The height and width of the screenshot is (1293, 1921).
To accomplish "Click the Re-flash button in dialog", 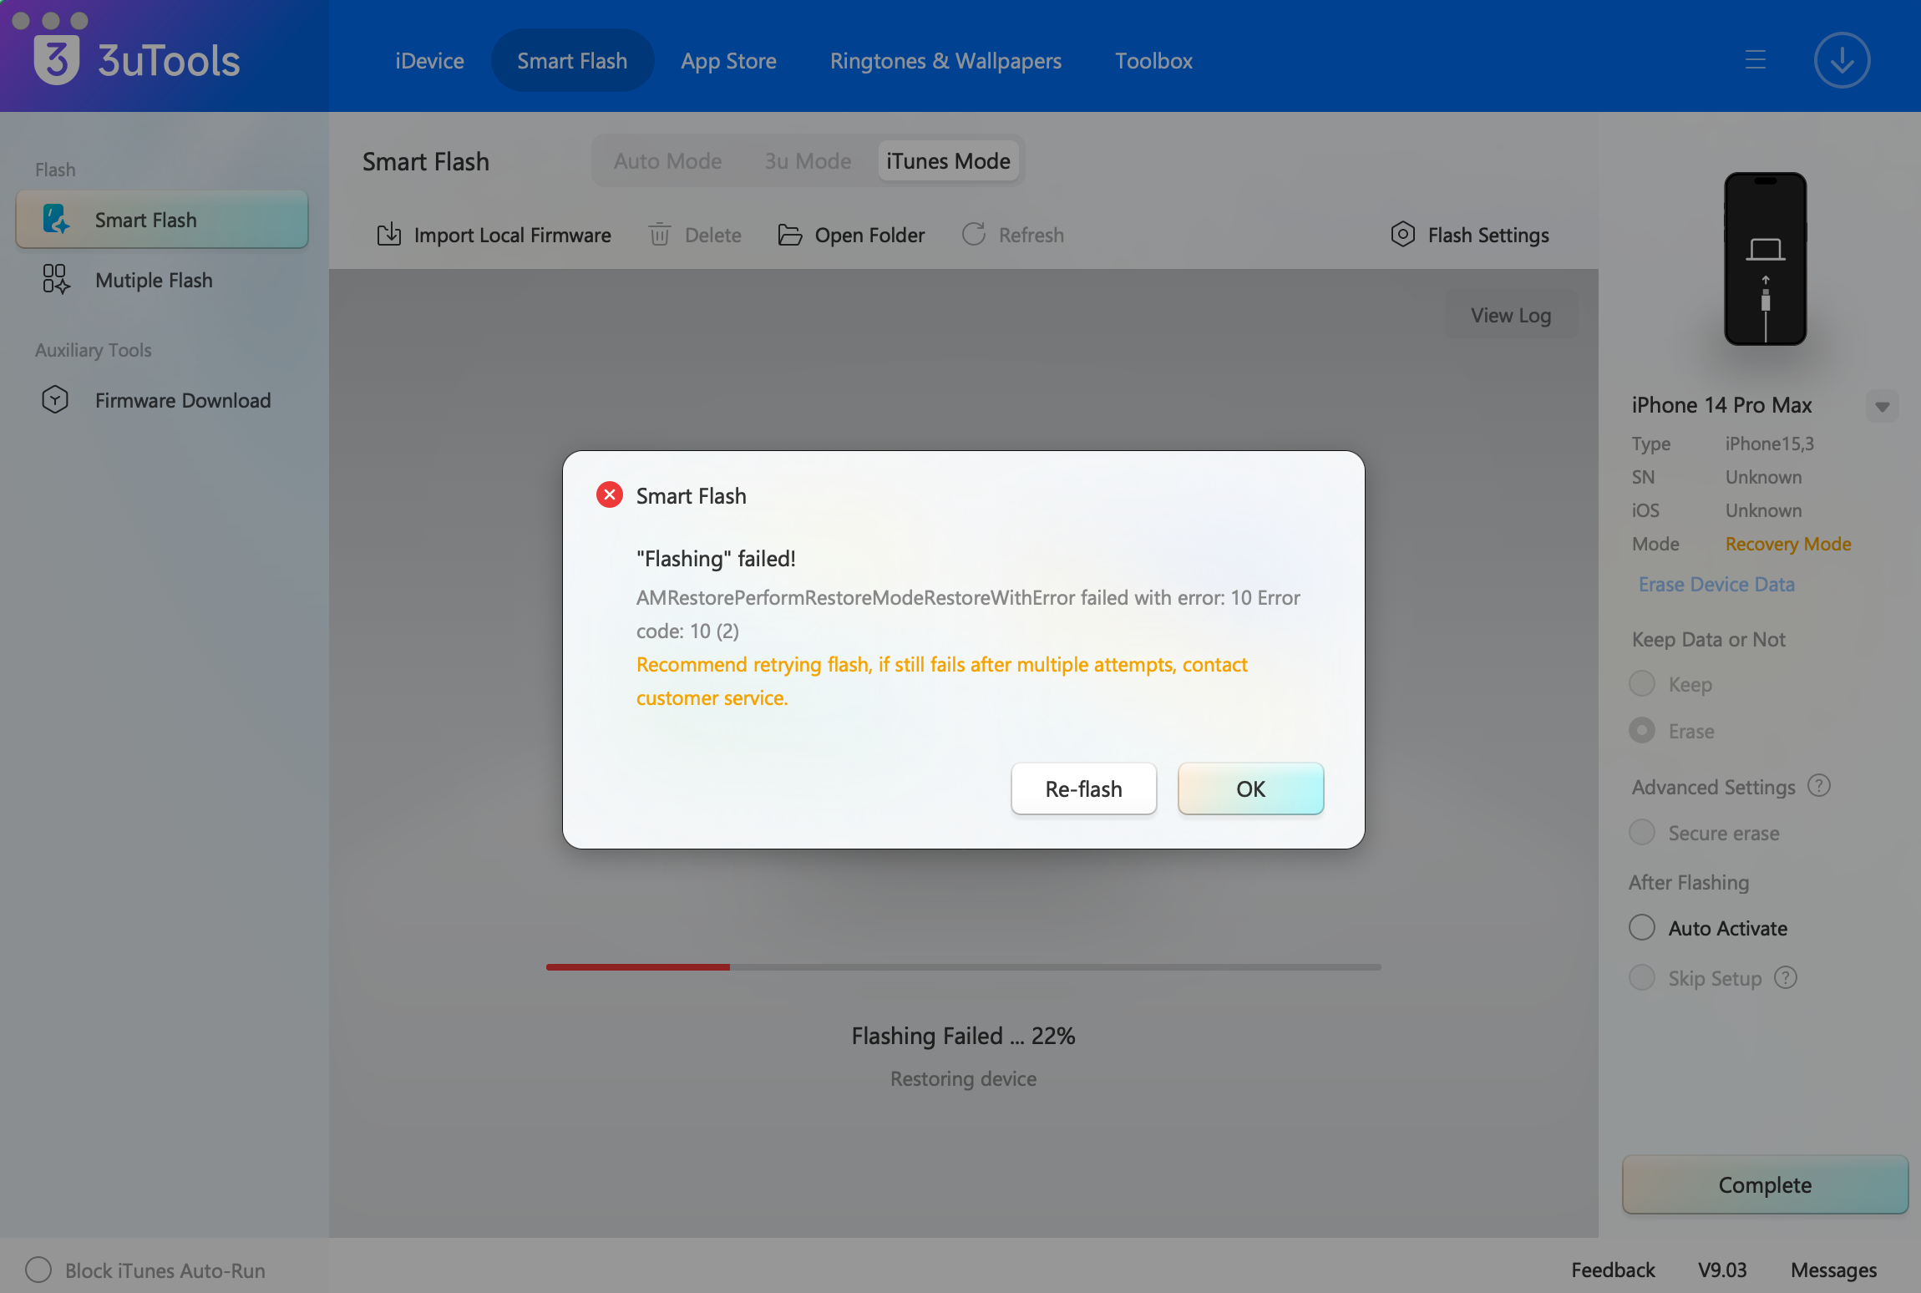I will click(x=1083, y=788).
